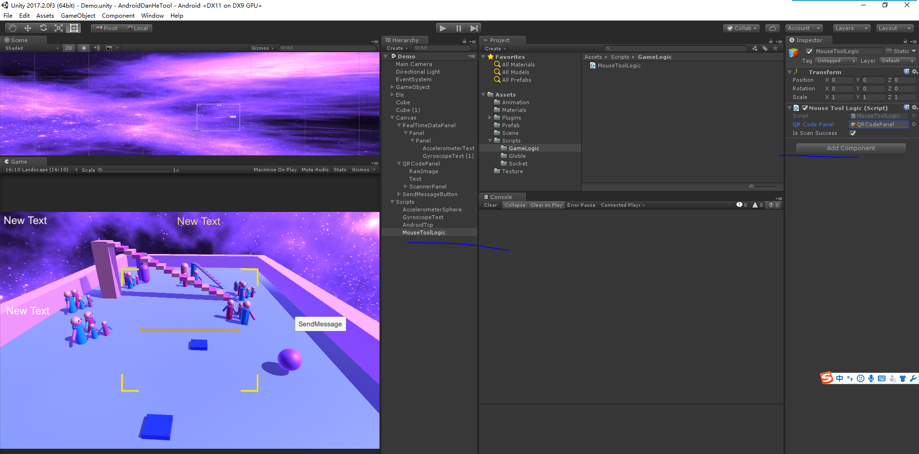Expand the Canvas object in the Hierarchy

[x=392, y=117]
